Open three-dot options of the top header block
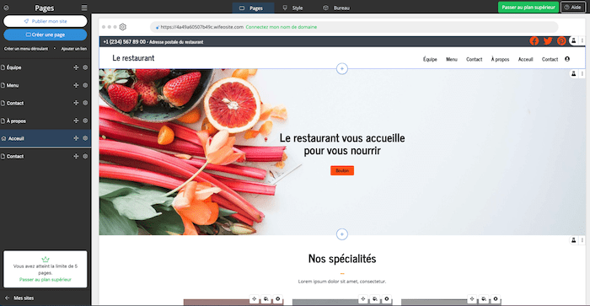Viewport: 590px width, 306px height. (582, 40)
